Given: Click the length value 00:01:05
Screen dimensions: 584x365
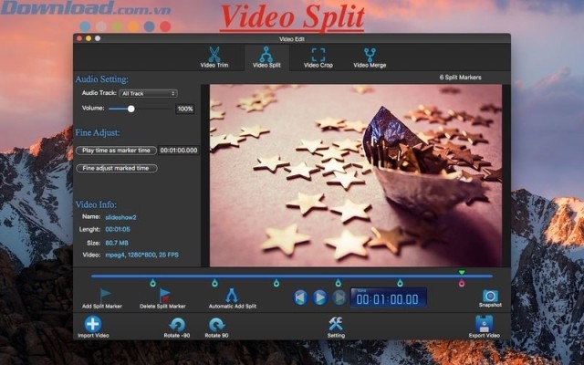Looking at the screenshot, I should tap(118, 229).
